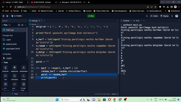Screen dimensions: 181x102
Task: Switch to the Console tab
Action: tap(126, 21)
